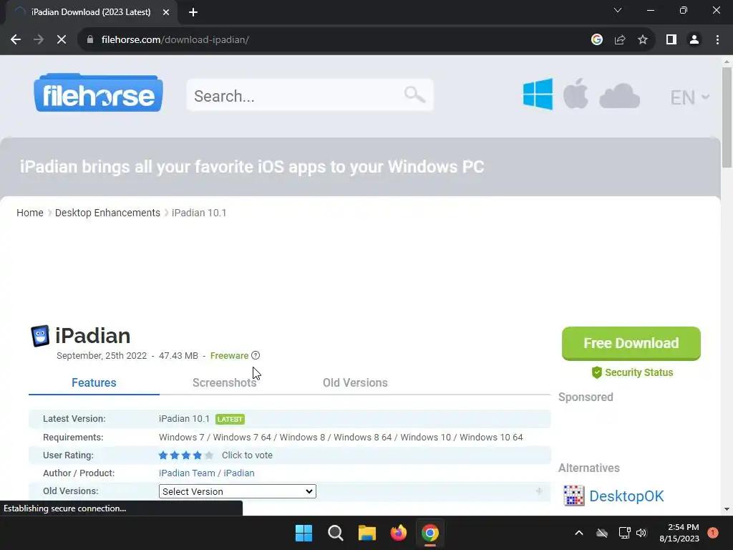Rate with the first star
The image size is (733, 550).
[163, 455]
